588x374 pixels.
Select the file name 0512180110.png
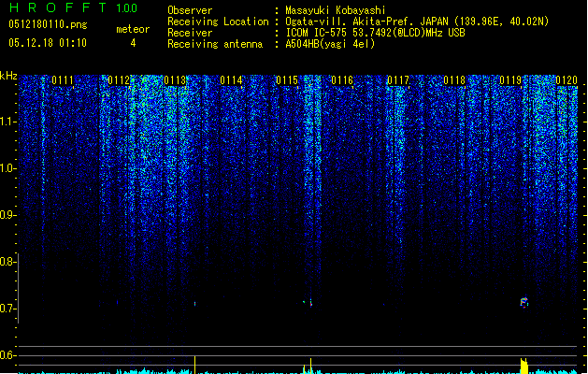[x=48, y=24]
